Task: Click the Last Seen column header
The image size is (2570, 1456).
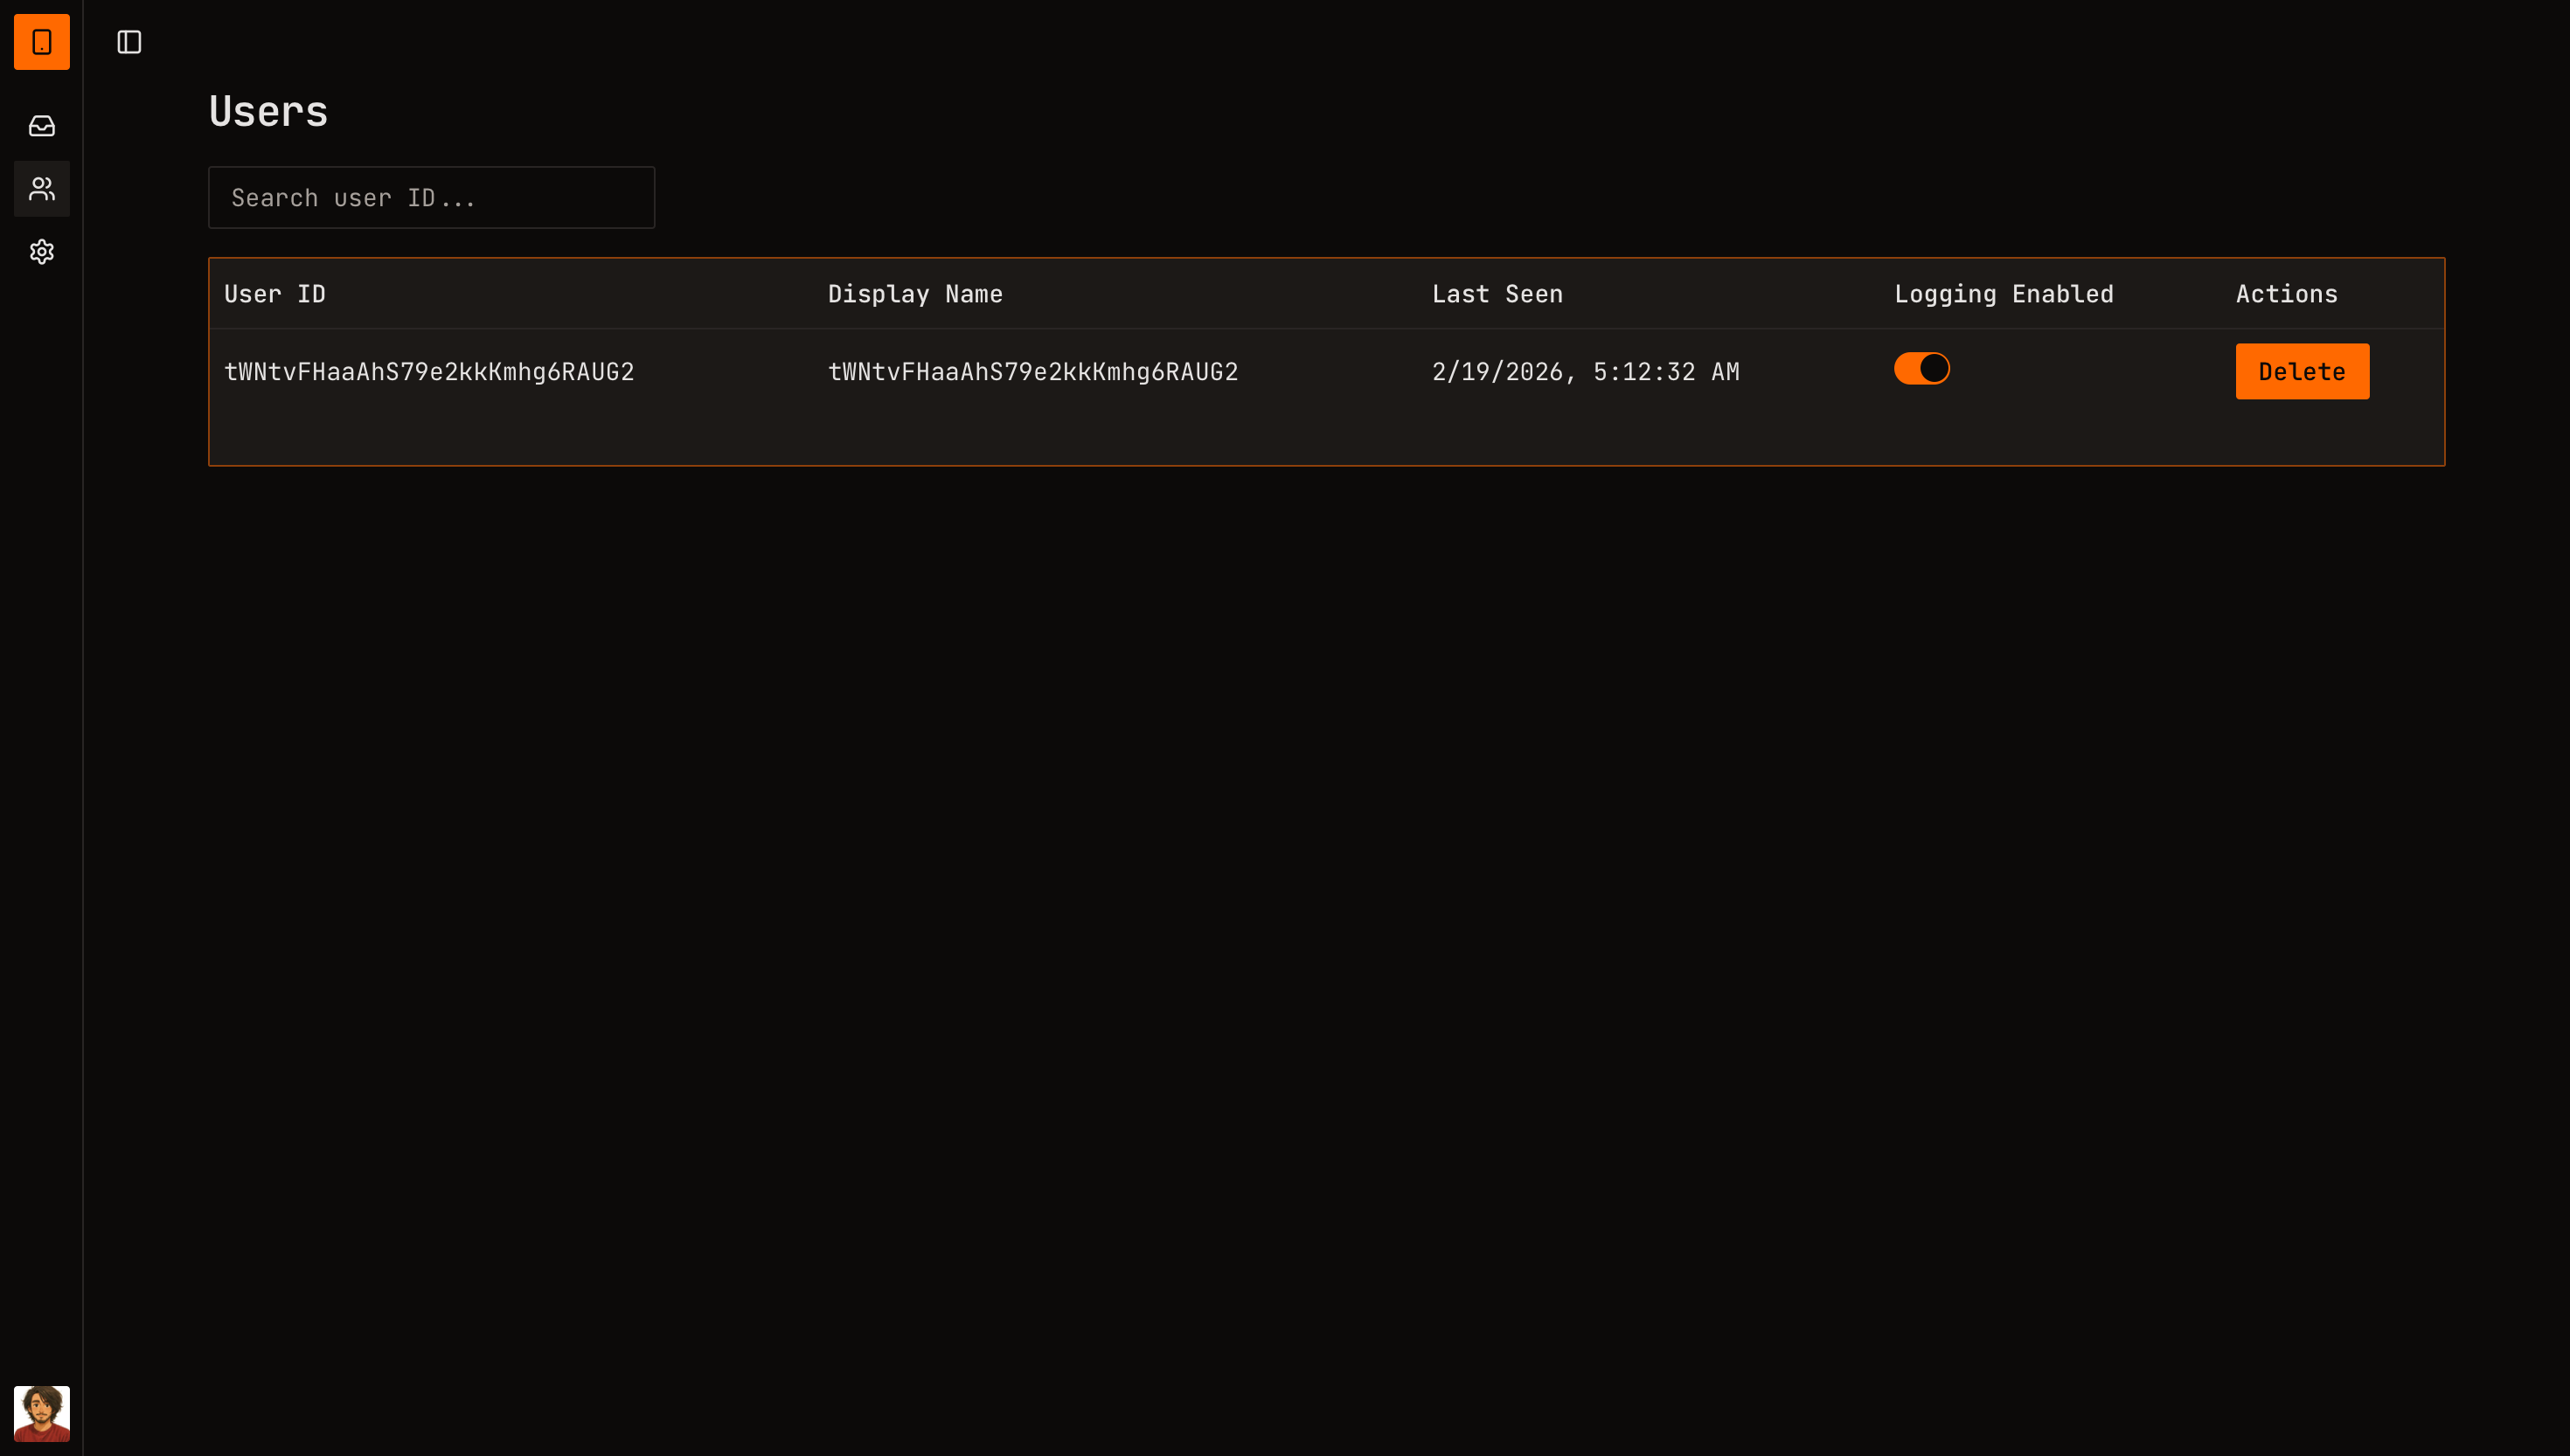Action: [1496, 293]
